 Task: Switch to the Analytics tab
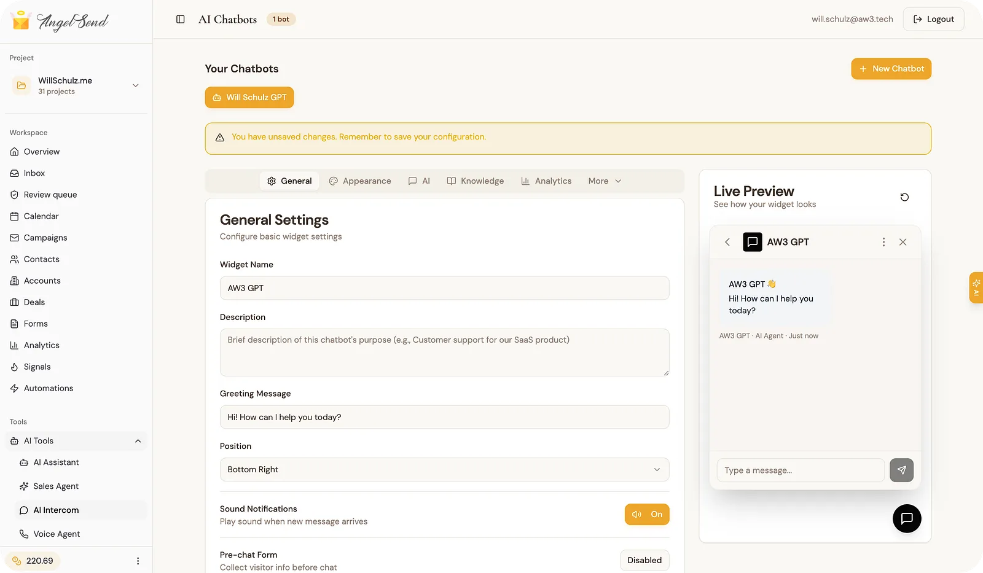click(546, 181)
